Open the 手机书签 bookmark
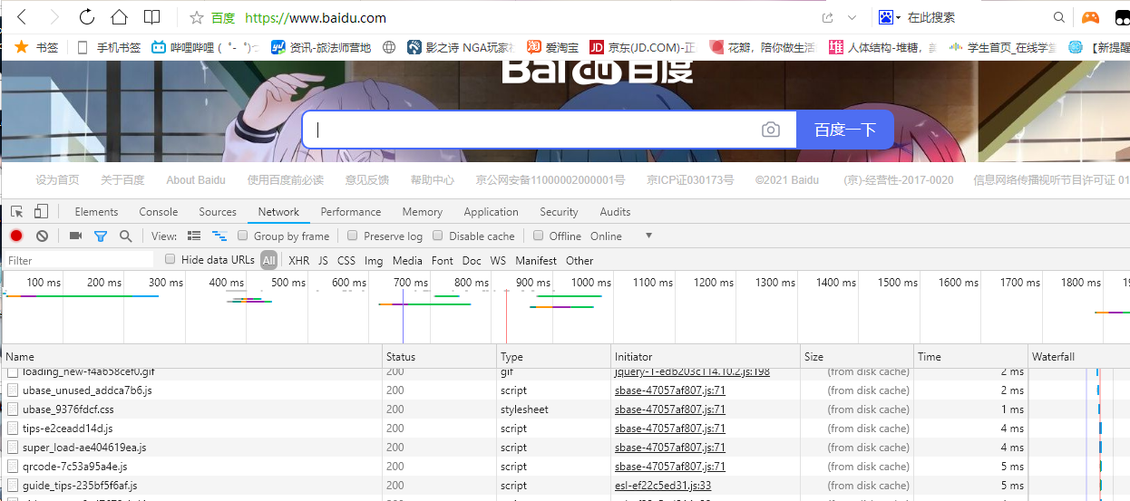This screenshot has height=501, width=1130. [108, 47]
